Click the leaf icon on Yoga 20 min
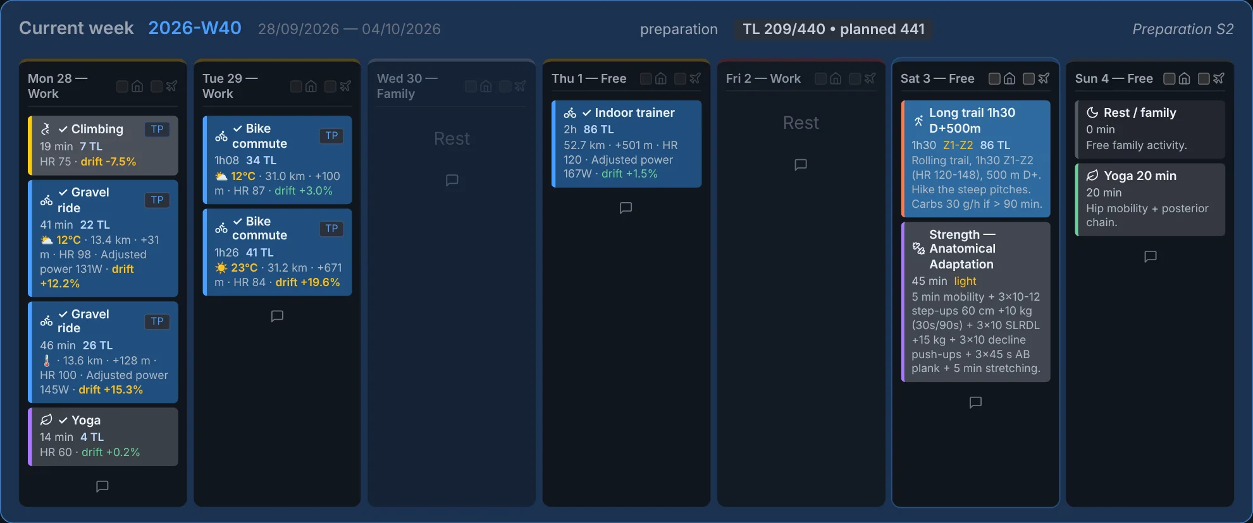Image resolution: width=1253 pixels, height=523 pixels. tap(1092, 176)
